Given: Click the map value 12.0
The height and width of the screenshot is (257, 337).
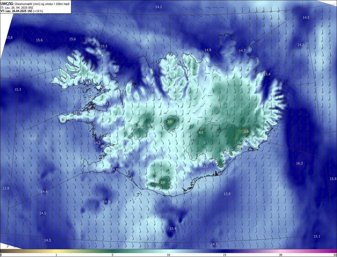Looking at the screenshot, I should click(x=32, y=138).
